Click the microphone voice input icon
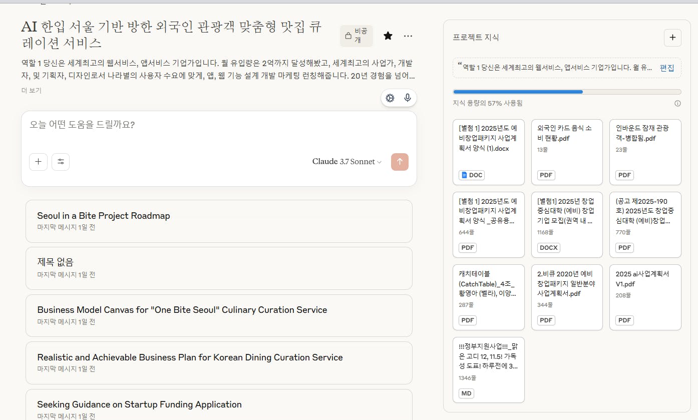 click(408, 98)
